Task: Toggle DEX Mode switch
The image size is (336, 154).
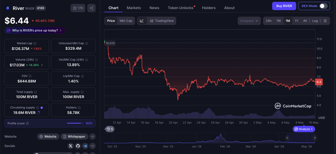Action: [323, 6]
